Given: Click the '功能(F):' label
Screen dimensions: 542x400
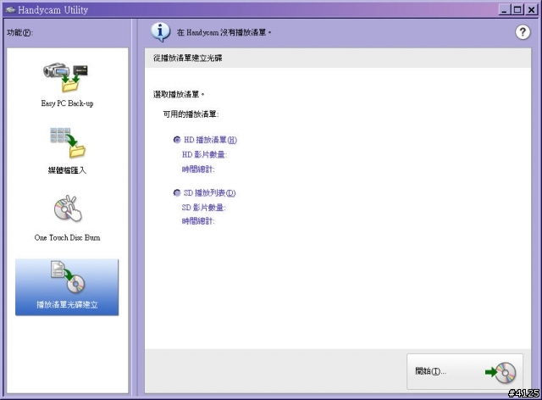Looking at the screenshot, I should pyautogui.click(x=19, y=32).
